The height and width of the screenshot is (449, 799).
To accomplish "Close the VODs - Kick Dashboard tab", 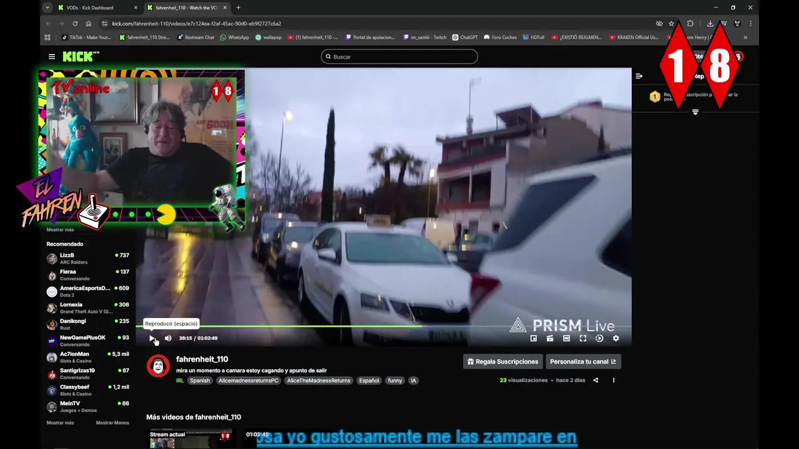I will click(135, 7).
